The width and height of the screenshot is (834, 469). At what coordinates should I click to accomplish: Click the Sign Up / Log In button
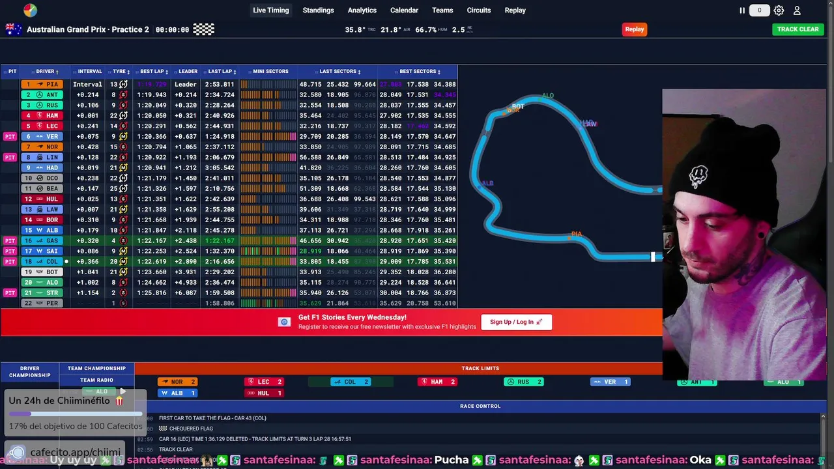[517, 322]
